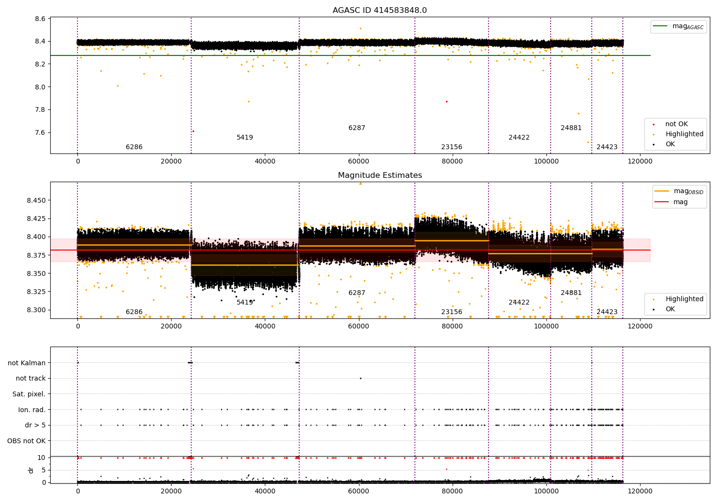Viewport: 717px width, 502px height.
Task: Click the 120000 x-axis tick under bottom plot
Action: tap(640, 491)
